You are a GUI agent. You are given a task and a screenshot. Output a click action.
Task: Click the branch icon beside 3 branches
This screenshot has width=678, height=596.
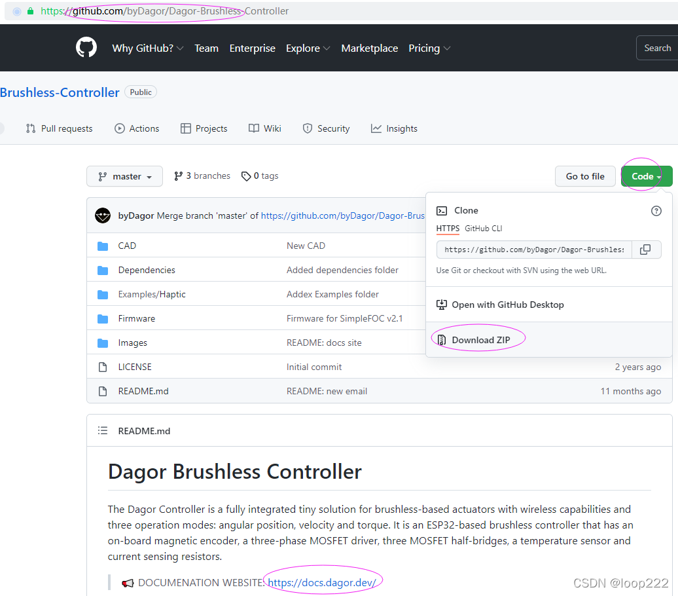tap(178, 176)
